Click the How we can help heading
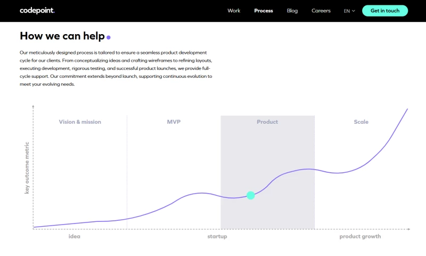 [x=62, y=36]
